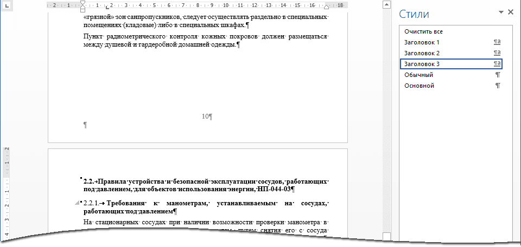Image resolution: width=521 pixels, height=247 pixels.
Task: Apply the Заголовок 1 style
Action: tap(422, 42)
